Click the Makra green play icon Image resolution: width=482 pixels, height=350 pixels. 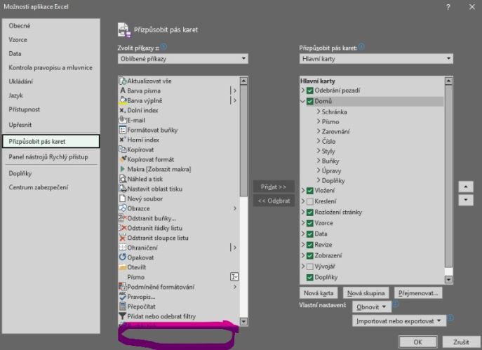pyautogui.click(x=123, y=169)
